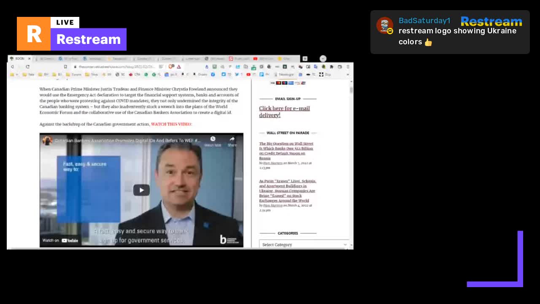Switch to the second tab beside BOOM
540x304 pixels.
46,59
